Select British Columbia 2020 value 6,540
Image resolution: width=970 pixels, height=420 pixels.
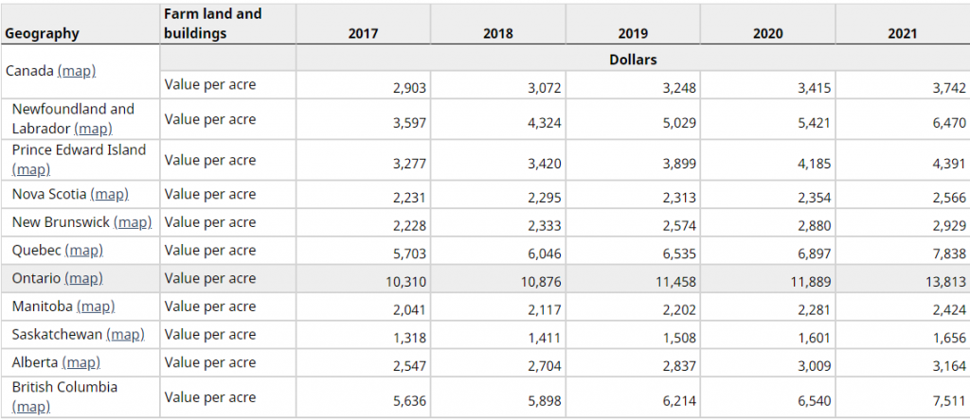point(814,401)
